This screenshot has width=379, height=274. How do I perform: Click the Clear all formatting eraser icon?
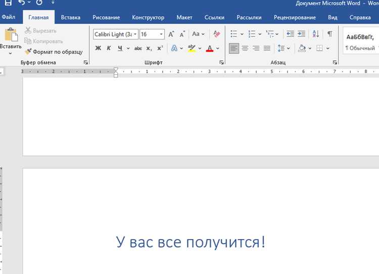click(217, 34)
